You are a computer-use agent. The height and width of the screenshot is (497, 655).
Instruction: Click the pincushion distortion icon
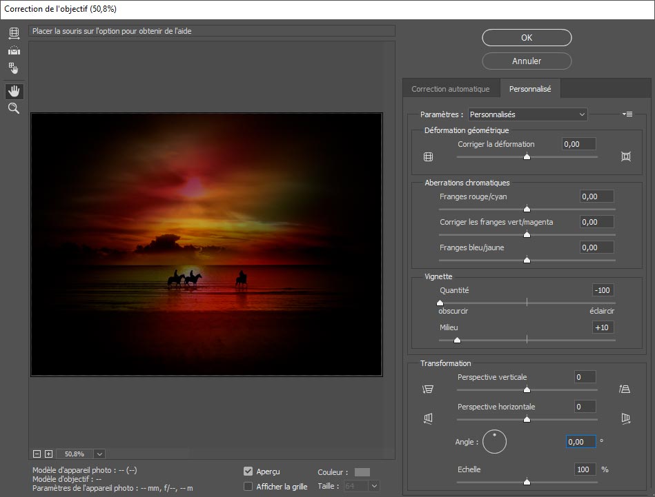(626, 156)
